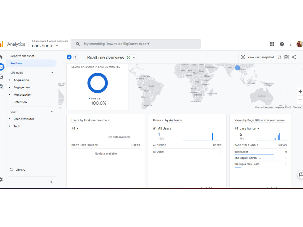The height and width of the screenshot is (227, 303).
Task: Open dropdown next to Realtime overview status
Action: point(134,57)
